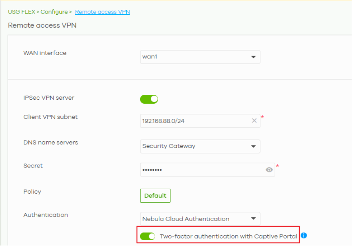Click the info icon beside the Captive Portal toggle
The width and height of the screenshot is (359, 250).
[x=304, y=236]
